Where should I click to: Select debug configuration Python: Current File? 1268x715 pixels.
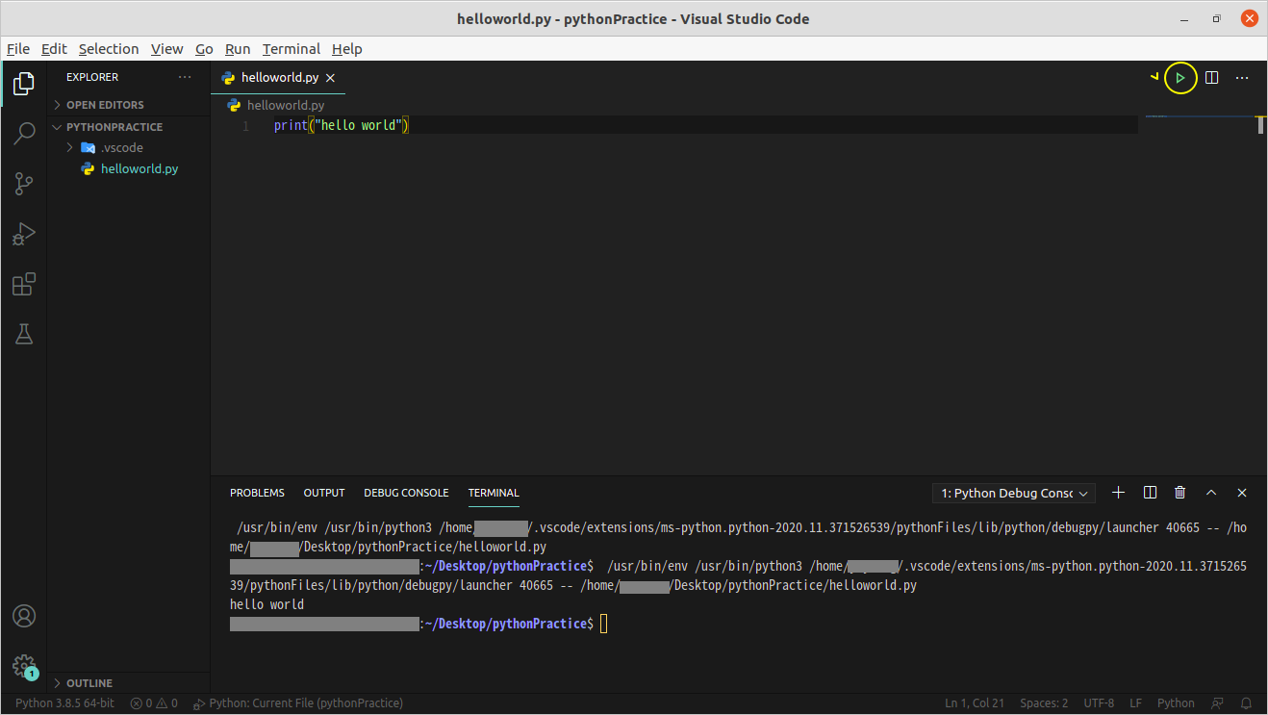pos(298,703)
